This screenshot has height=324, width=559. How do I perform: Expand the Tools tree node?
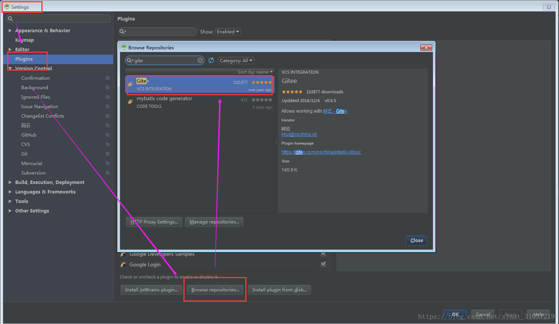(10, 201)
